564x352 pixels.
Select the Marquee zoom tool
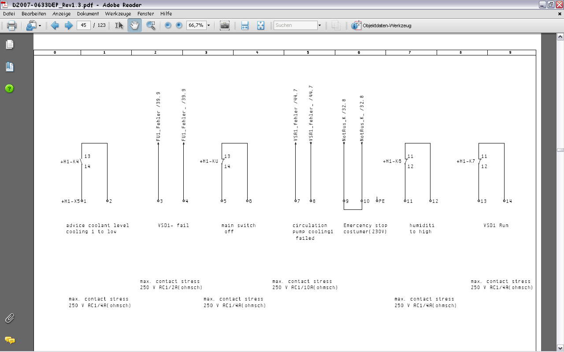(x=151, y=26)
